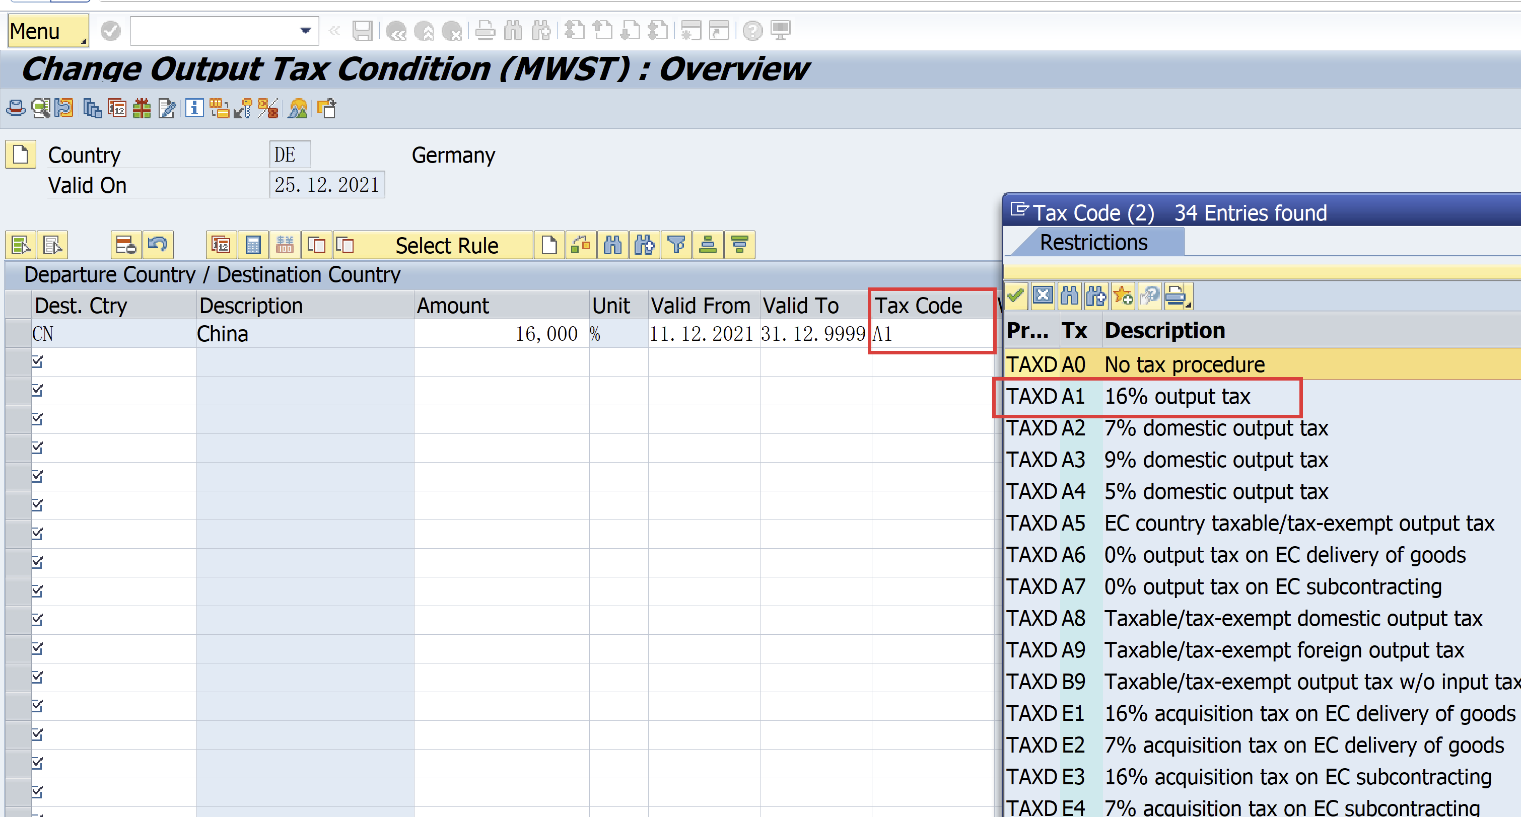Click the Amount cell 16,000
The image size is (1521, 817).
[x=501, y=334]
